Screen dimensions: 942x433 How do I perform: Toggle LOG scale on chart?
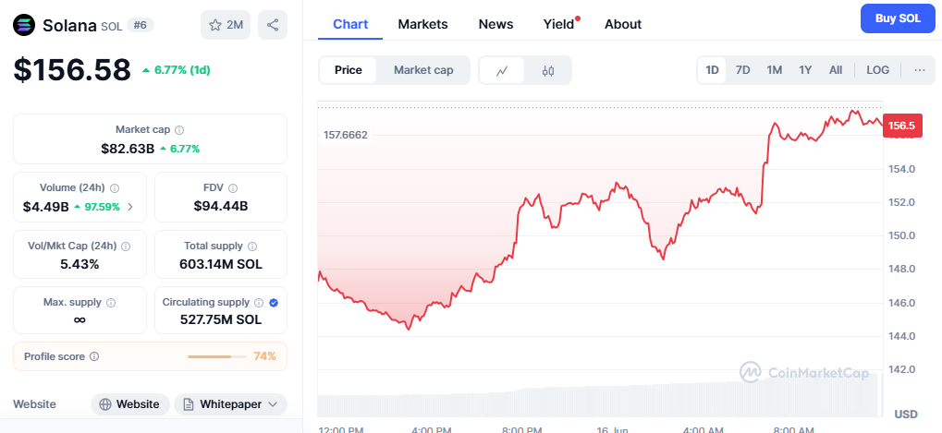[877, 70]
